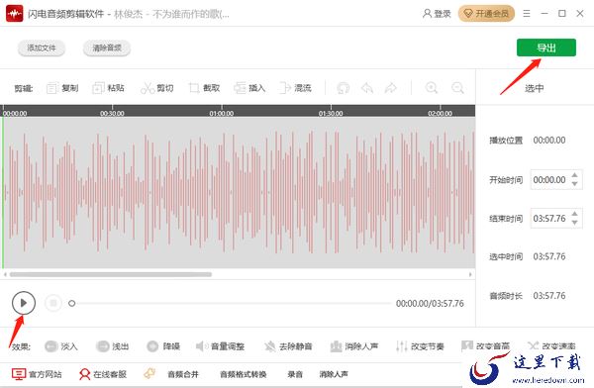Click 添加文件 to add an audio file
594x388 pixels.
click(x=42, y=48)
